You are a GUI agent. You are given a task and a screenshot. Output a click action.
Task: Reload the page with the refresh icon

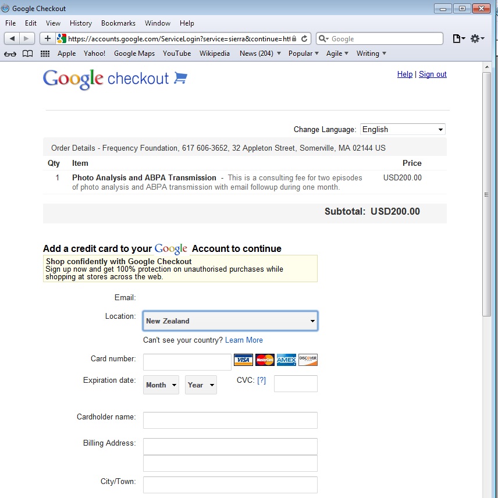tap(304, 38)
